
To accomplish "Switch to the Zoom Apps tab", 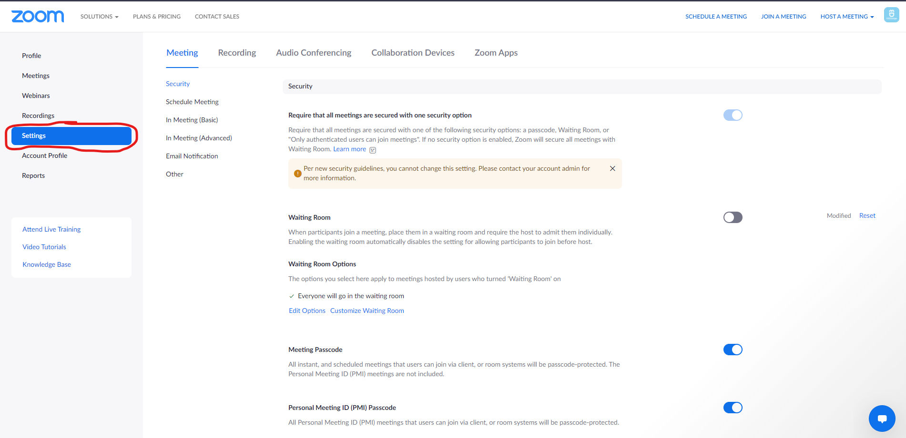I will 496,53.
